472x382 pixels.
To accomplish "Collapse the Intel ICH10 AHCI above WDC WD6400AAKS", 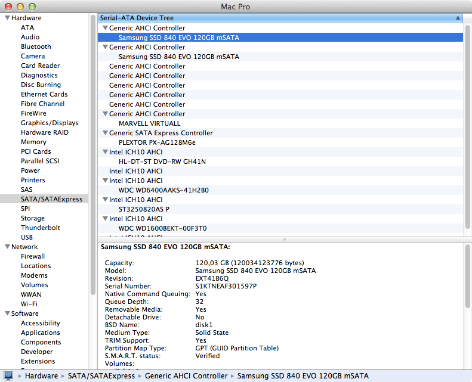I will pyautogui.click(x=105, y=181).
